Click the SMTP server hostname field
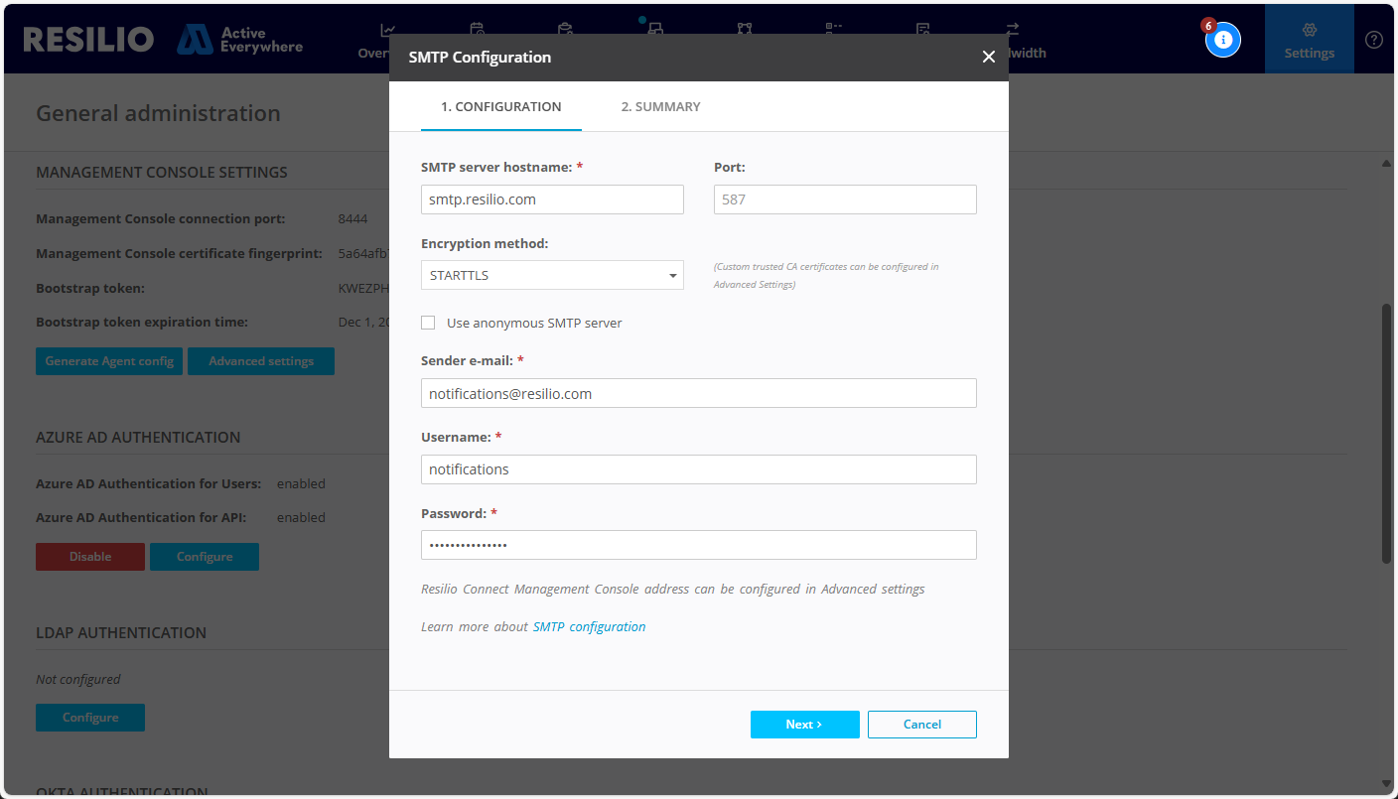The width and height of the screenshot is (1398, 799). (552, 200)
